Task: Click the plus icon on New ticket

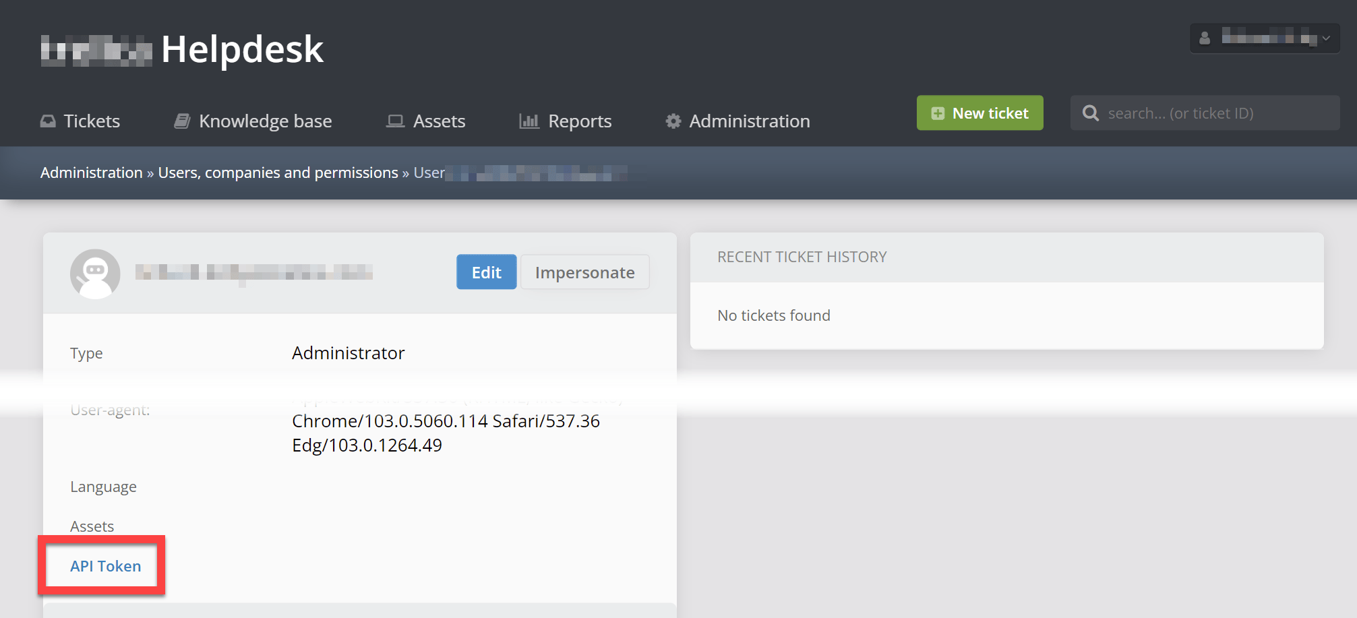Action: 938,113
